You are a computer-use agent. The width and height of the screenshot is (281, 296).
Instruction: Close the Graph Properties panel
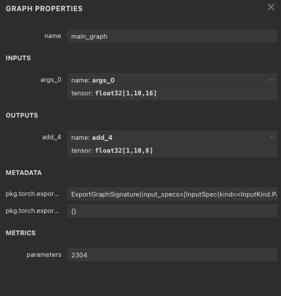point(271,7)
